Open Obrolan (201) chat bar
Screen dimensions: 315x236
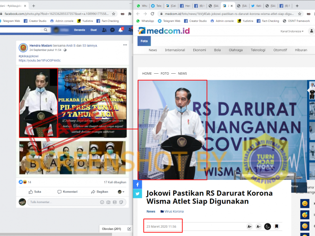pyautogui.click(x=112, y=229)
